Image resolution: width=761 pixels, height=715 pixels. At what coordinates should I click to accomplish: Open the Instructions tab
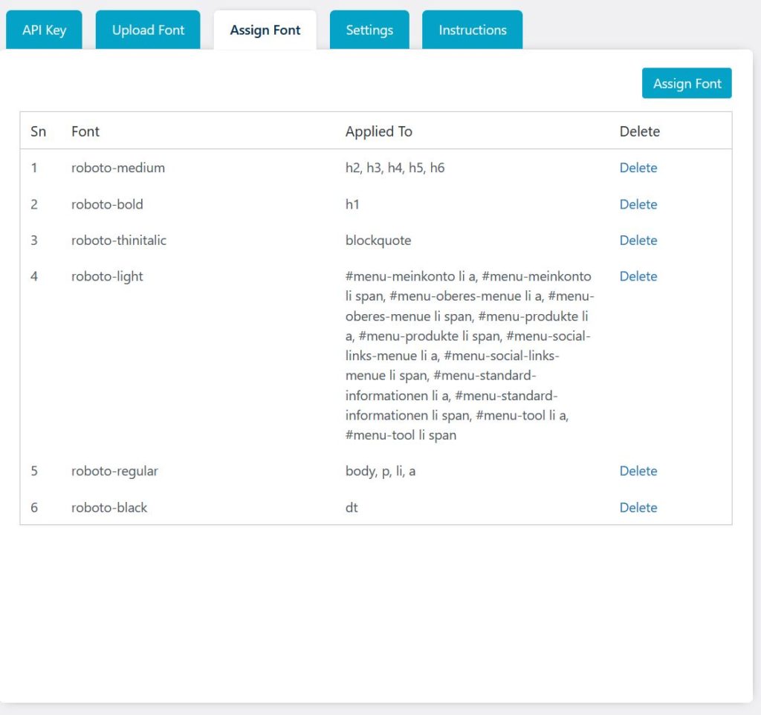pos(472,30)
